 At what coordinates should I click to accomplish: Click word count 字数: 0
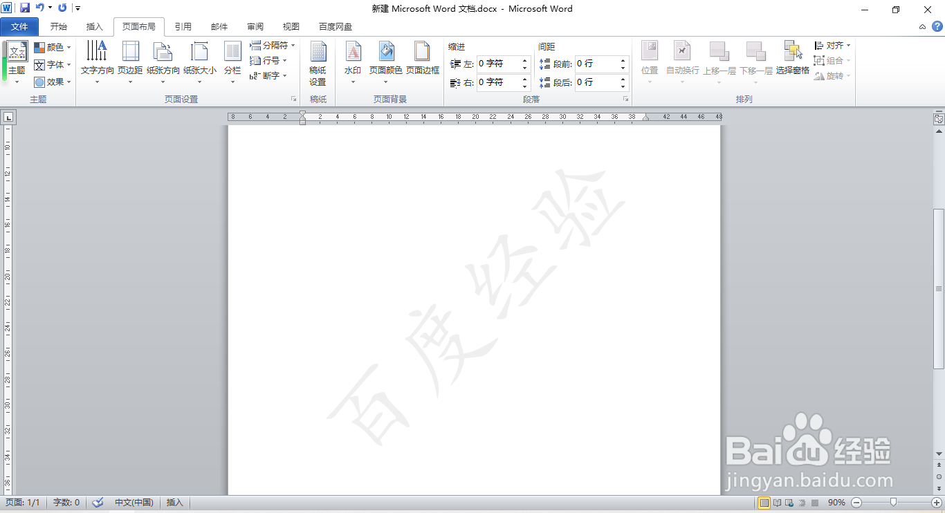[66, 503]
